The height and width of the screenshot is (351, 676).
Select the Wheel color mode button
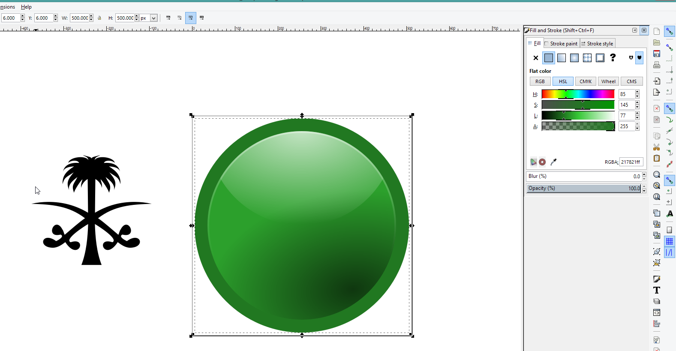pyautogui.click(x=608, y=81)
